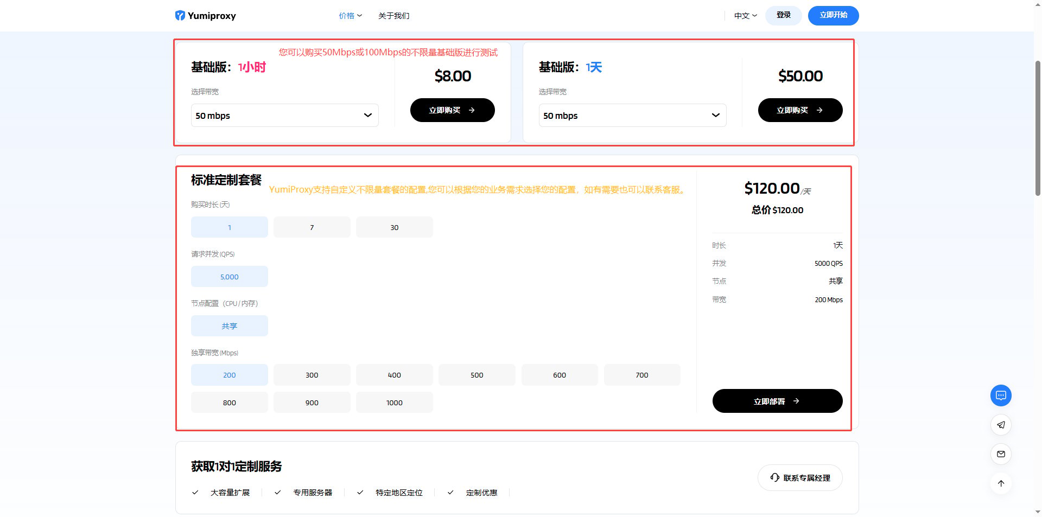Click the 登录 button
The height and width of the screenshot is (517, 1042).
(x=783, y=15)
